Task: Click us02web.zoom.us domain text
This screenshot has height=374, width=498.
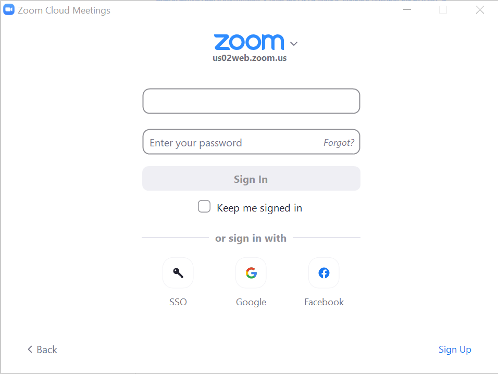Action: tap(249, 58)
